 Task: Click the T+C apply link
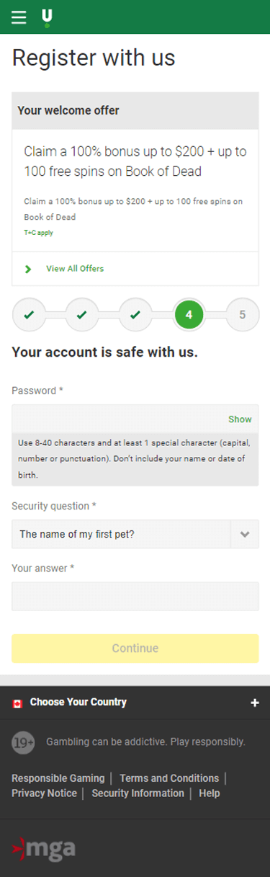[x=38, y=233]
